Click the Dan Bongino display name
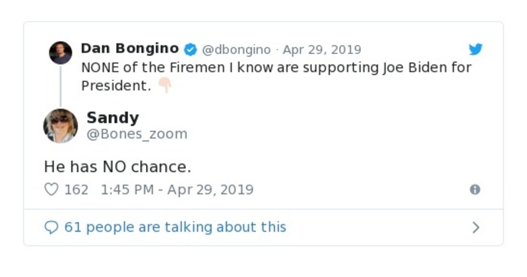527x277 pixels. (x=129, y=49)
